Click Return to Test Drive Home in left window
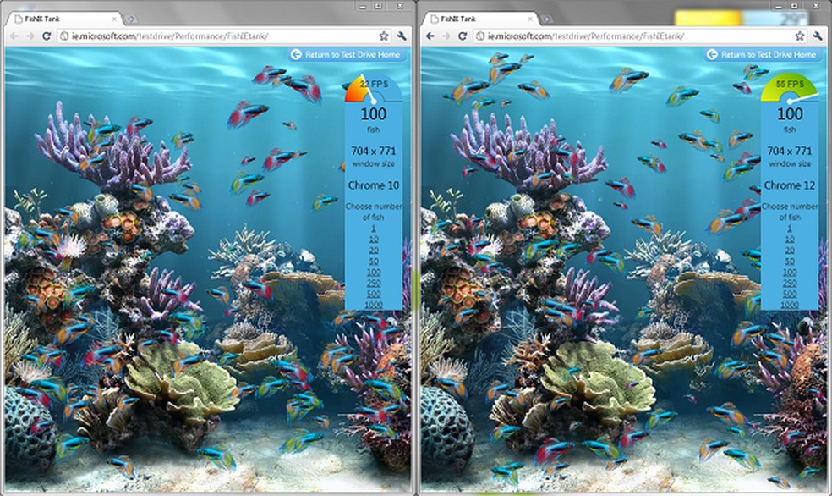This screenshot has width=832, height=496. (349, 54)
